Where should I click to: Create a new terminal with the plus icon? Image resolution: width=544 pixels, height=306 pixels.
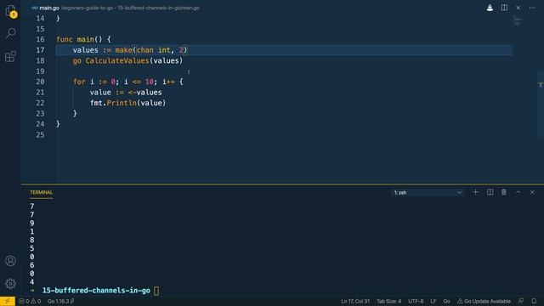click(x=475, y=192)
